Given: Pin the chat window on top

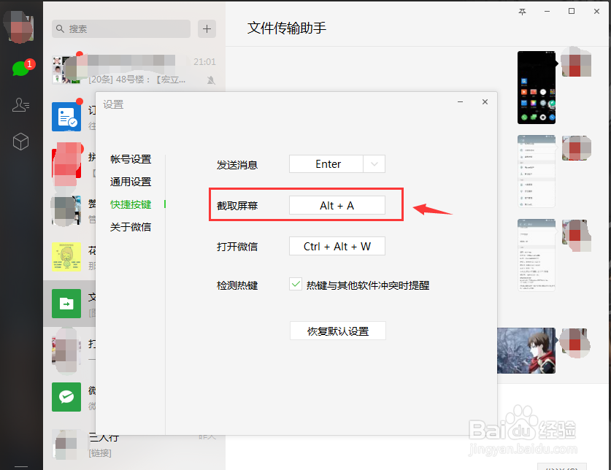Looking at the screenshot, I should click(x=522, y=12).
